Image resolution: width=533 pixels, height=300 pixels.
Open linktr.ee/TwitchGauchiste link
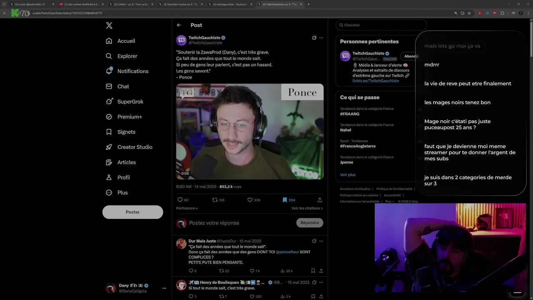tap(376, 81)
